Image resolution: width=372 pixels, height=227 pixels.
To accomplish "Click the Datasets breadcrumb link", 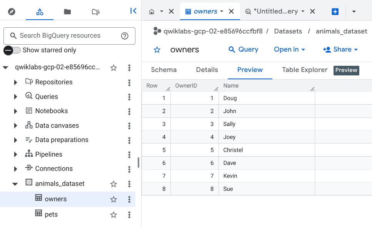I will pos(288,31).
